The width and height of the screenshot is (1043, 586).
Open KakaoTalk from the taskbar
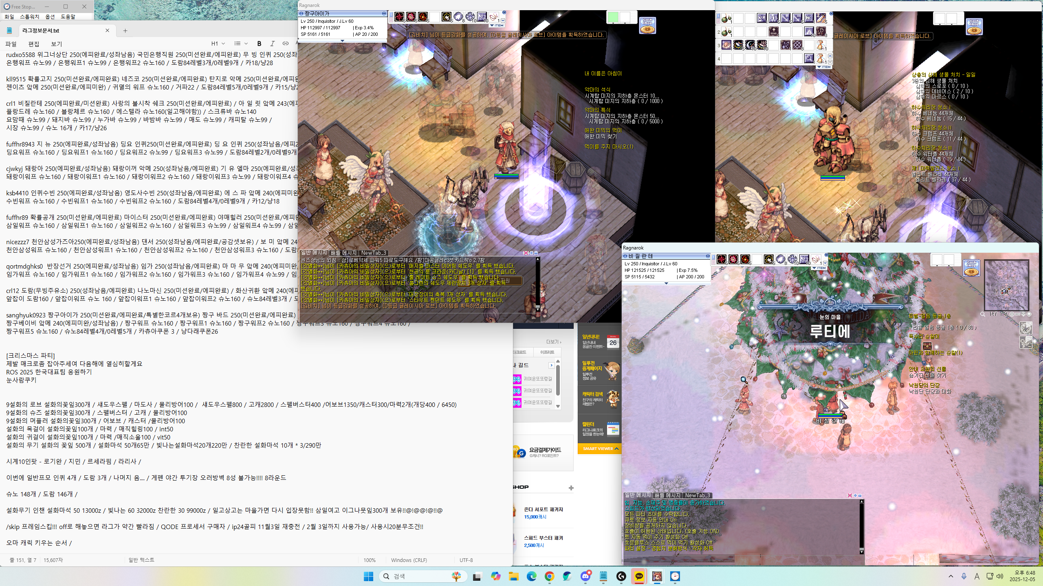(639, 576)
